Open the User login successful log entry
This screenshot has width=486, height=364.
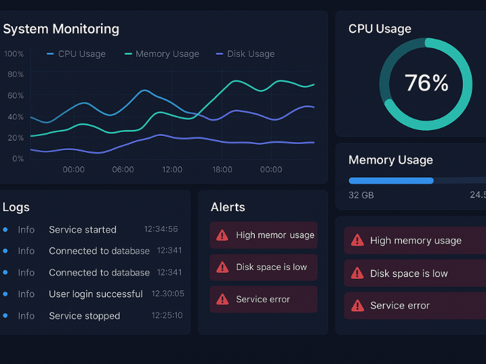click(x=96, y=294)
